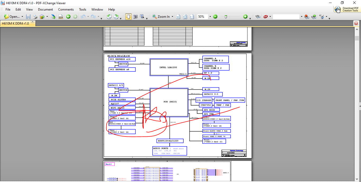Open the Find binoculars tool
361x182 pixels.
coord(258,17)
